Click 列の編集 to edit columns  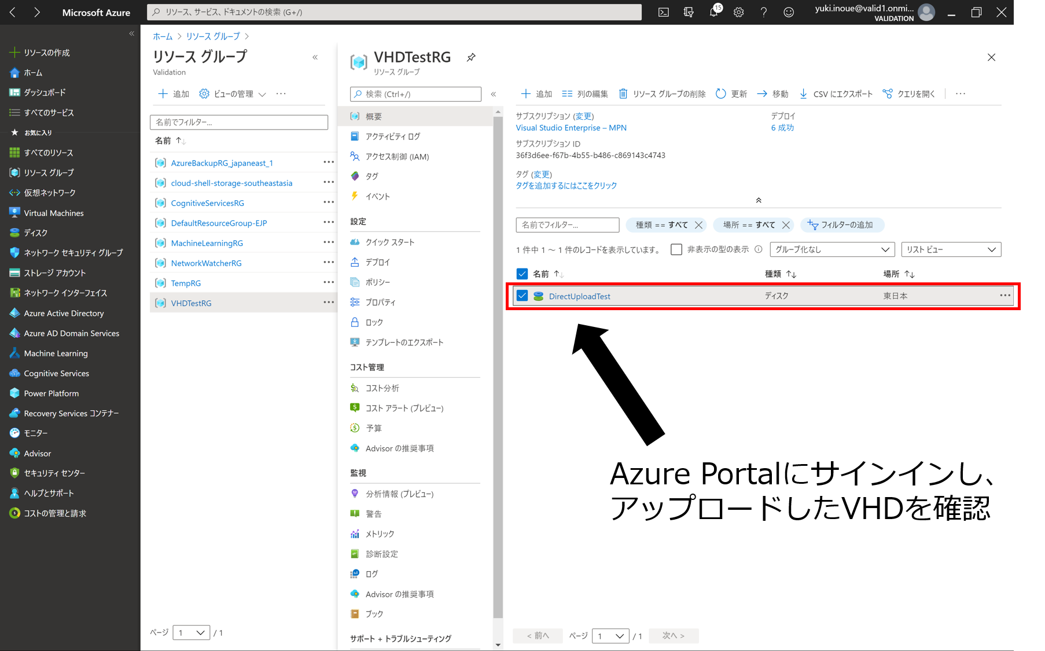click(585, 94)
